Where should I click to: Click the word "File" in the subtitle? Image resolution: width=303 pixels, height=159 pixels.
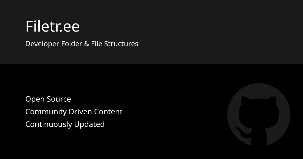(x=97, y=44)
